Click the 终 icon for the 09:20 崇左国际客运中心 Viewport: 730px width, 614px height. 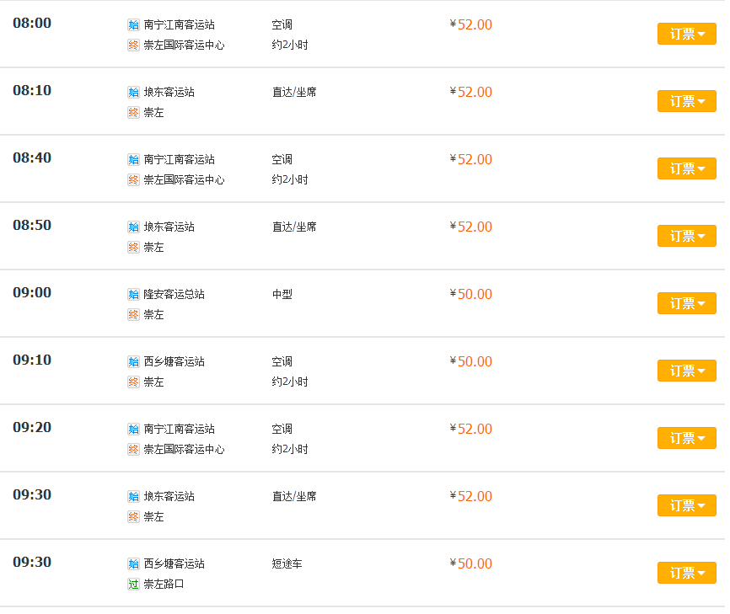click(x=133, y=449)
